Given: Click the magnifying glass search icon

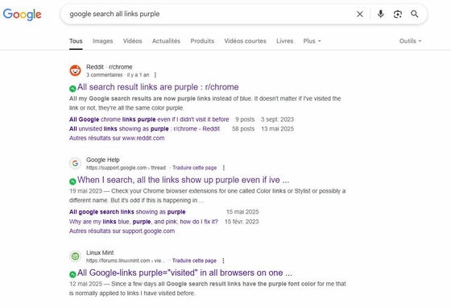Looking at the screenshot, I should [x=415, y=14].
